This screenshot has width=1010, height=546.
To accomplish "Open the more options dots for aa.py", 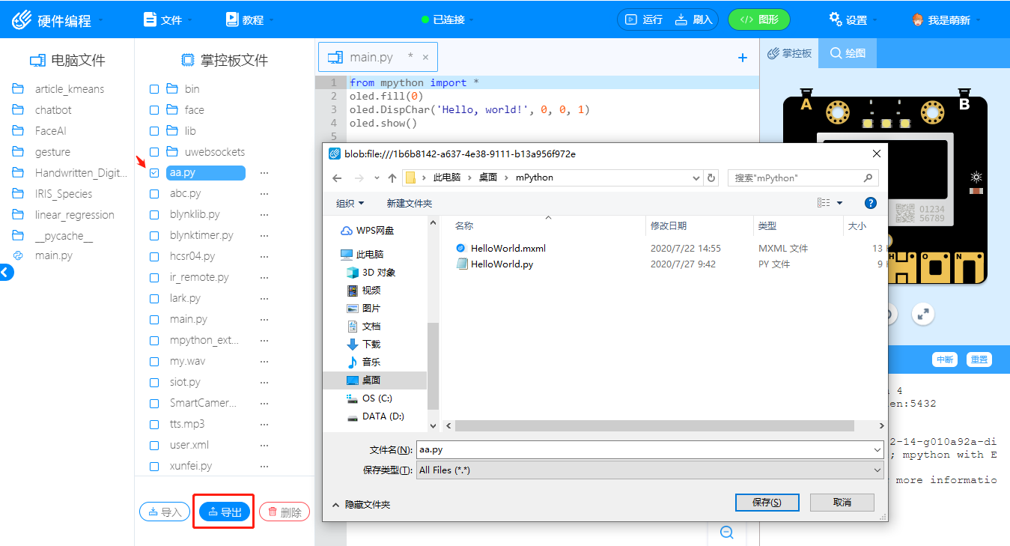I will (264, 173).
